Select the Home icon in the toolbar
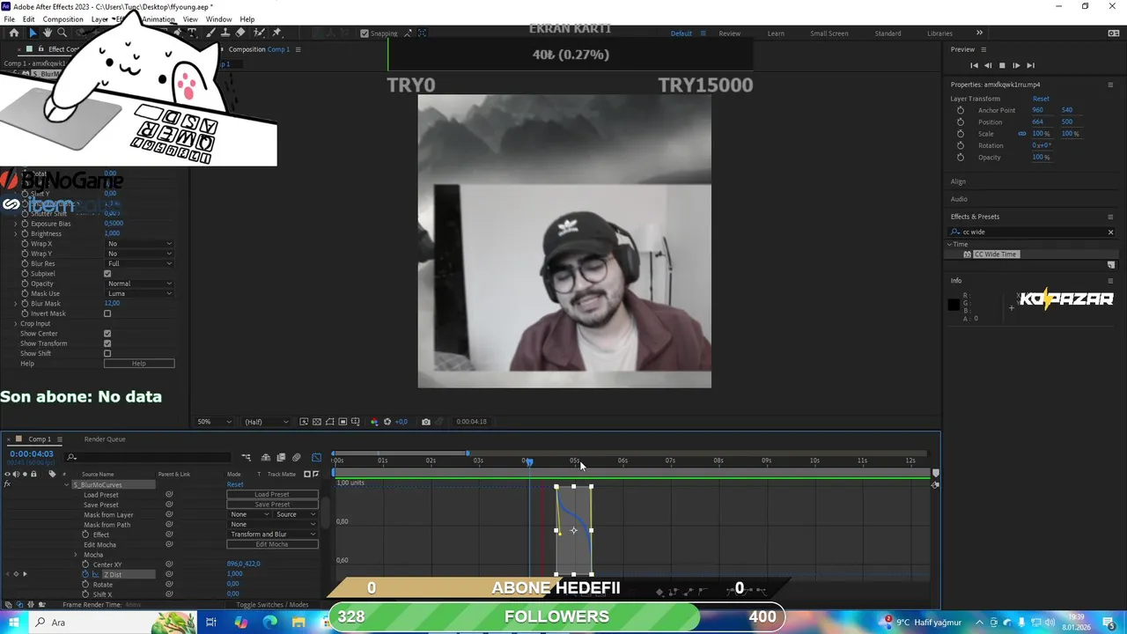The height and width of the screenshot is (634, 1127). [x=14, y=33]
